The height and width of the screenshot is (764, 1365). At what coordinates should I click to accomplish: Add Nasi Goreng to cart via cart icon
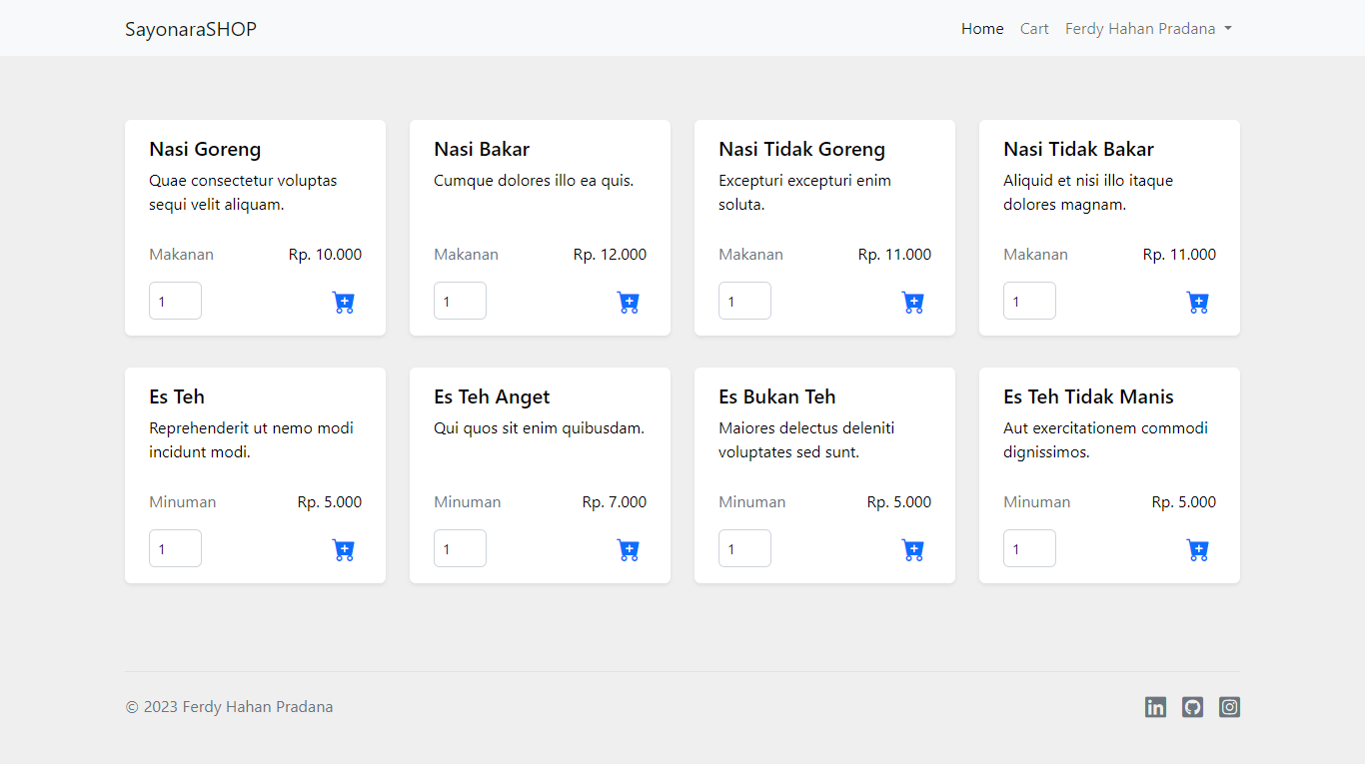[344, 302]
